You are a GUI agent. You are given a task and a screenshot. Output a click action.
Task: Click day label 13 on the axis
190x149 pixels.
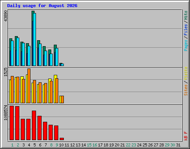point(78,145)
